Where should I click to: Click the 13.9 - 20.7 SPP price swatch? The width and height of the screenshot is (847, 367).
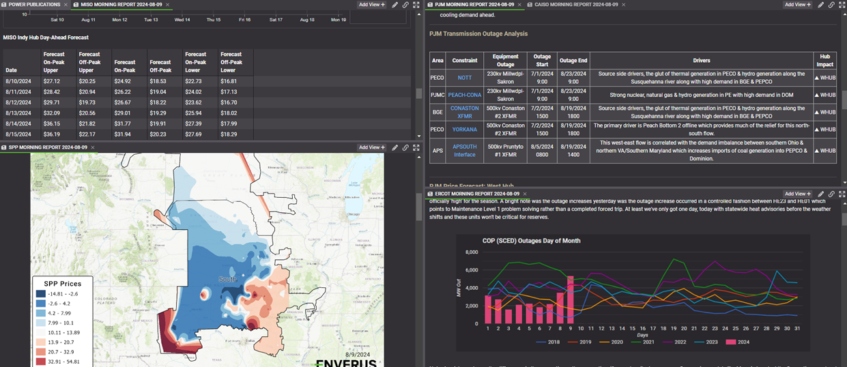pos(42,342)
